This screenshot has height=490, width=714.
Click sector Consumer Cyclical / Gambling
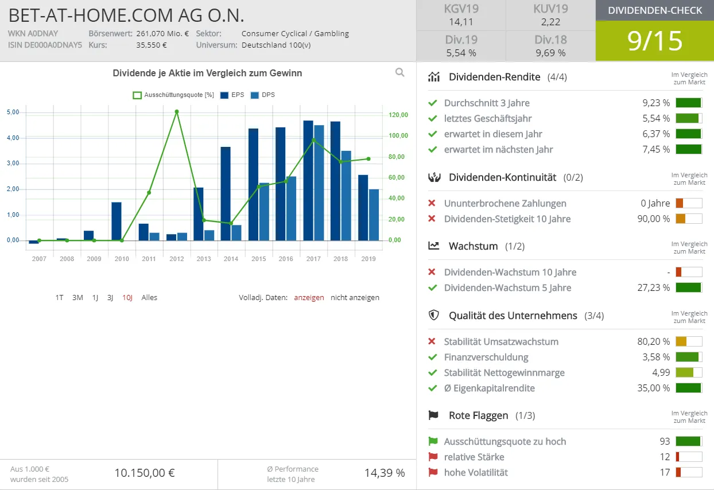pos(295,33)
